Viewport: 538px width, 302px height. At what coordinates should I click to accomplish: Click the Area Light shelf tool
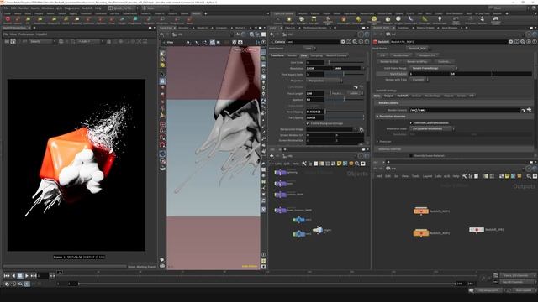point(314,20)
